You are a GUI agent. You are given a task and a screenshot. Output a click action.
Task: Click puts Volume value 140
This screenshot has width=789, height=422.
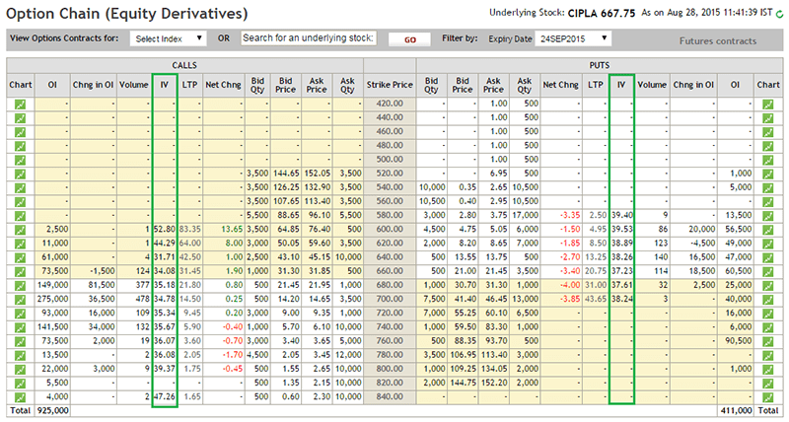[660, 256]
